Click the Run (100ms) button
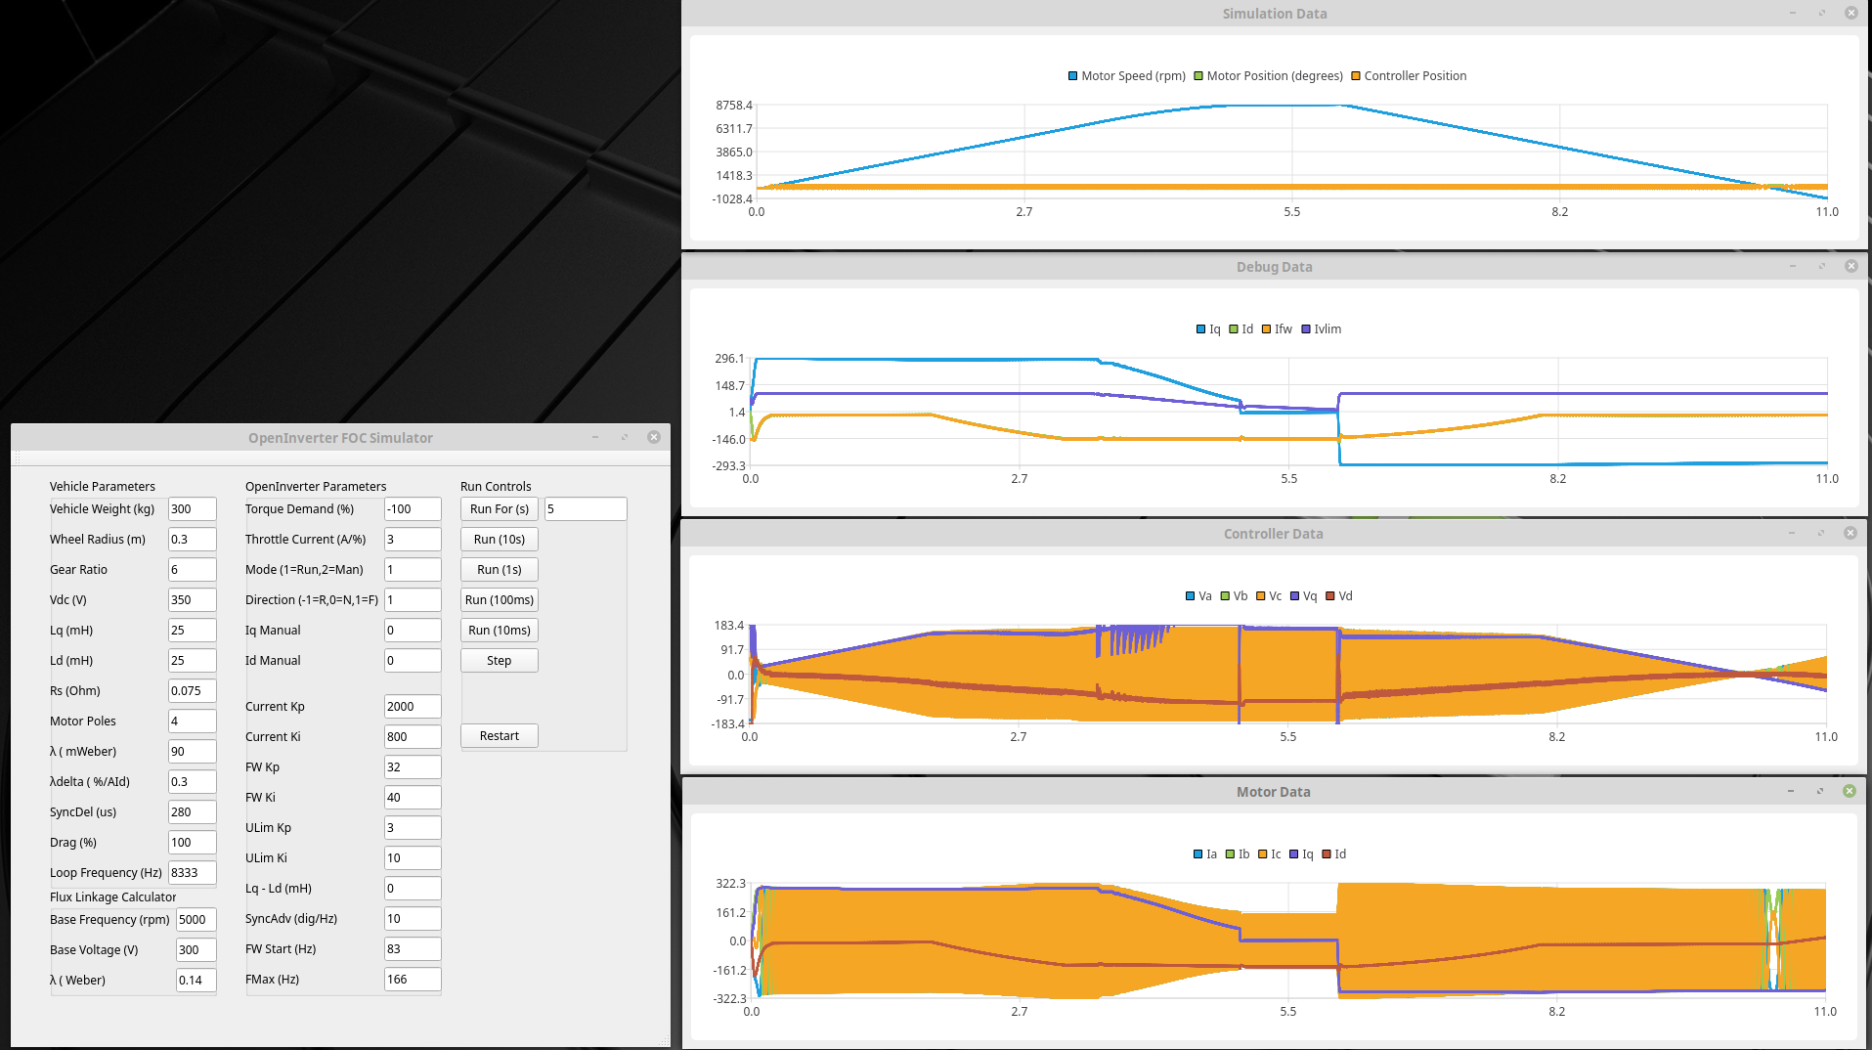Image resolution: width=1872 pixels, height=1050 pixels. click(x=499, y=600)
